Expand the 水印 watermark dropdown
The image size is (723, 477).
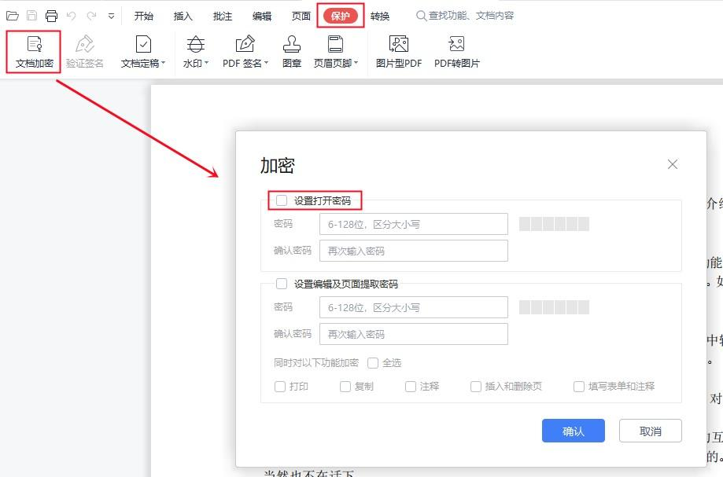206,63
